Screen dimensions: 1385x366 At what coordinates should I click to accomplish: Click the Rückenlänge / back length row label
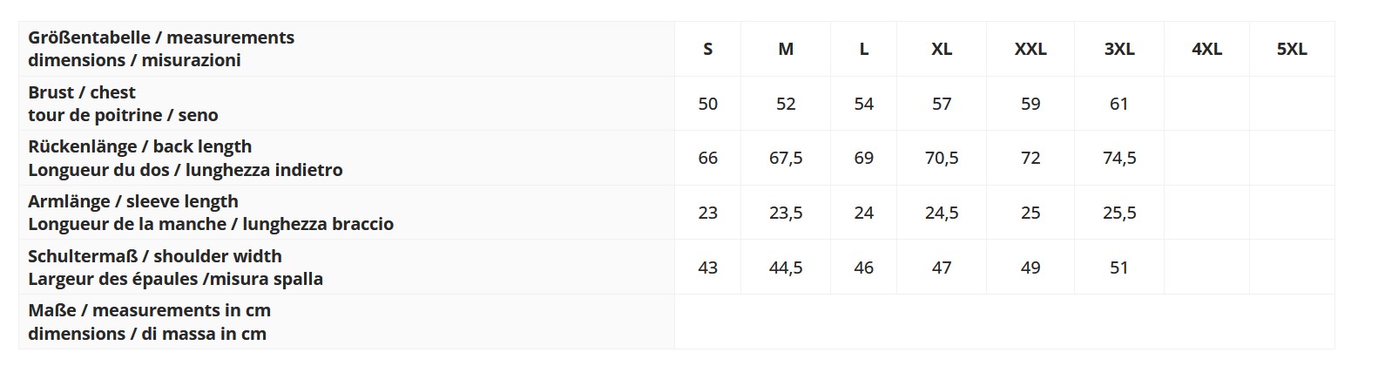pyautogui.click(x=185, y=158)
